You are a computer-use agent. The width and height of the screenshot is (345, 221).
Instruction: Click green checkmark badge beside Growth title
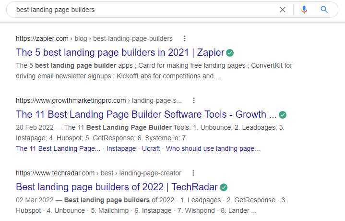click(283, 115)
